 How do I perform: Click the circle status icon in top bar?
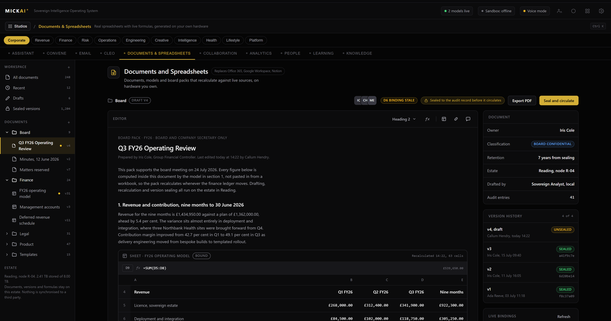[573, 11]
